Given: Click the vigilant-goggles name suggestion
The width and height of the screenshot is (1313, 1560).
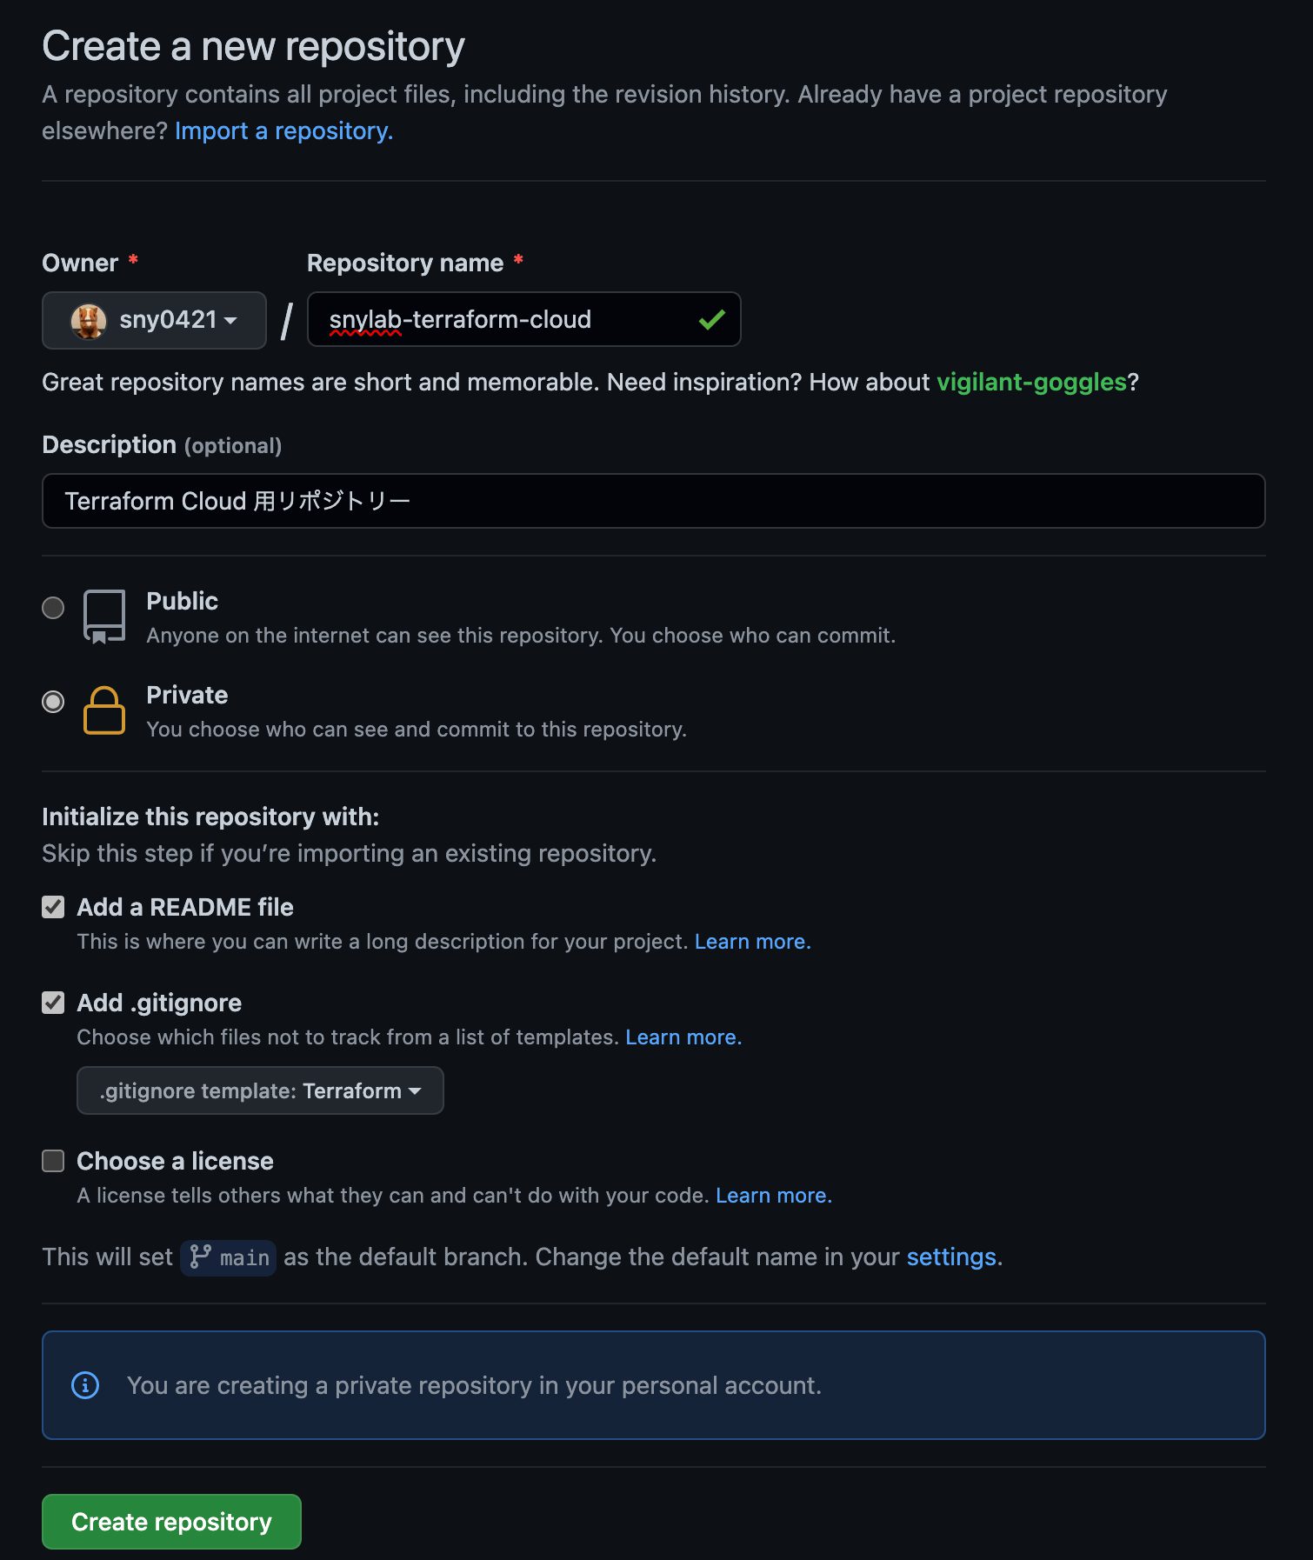Looking at the screenshot, I should pos(1030,382).
